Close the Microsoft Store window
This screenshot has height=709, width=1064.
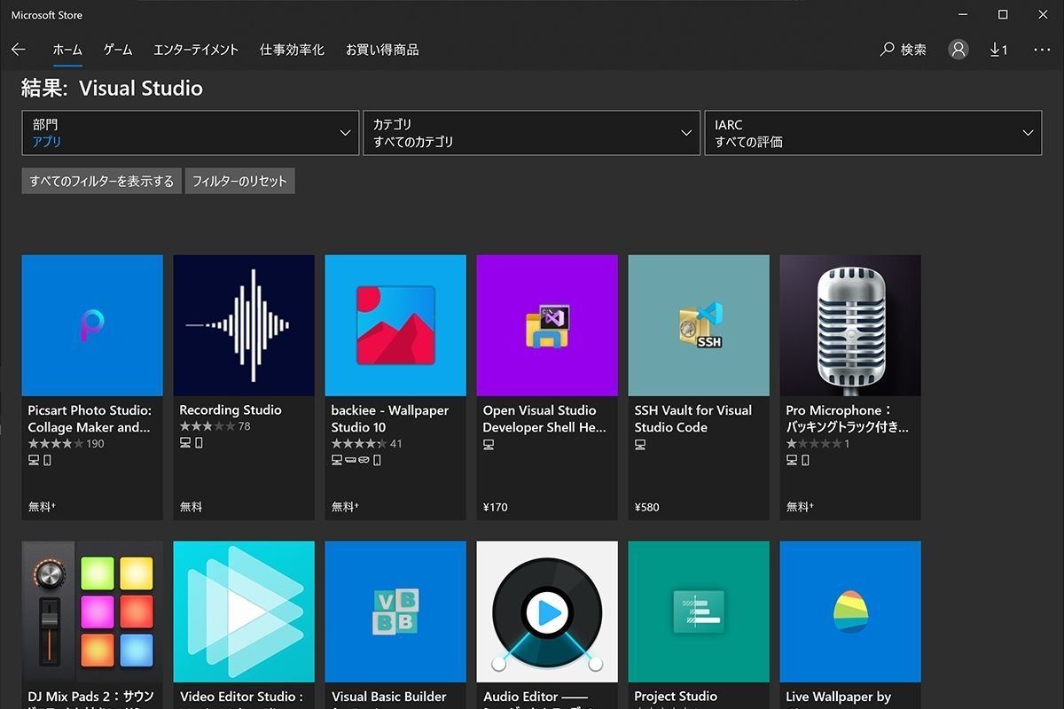click(1044, 14)
